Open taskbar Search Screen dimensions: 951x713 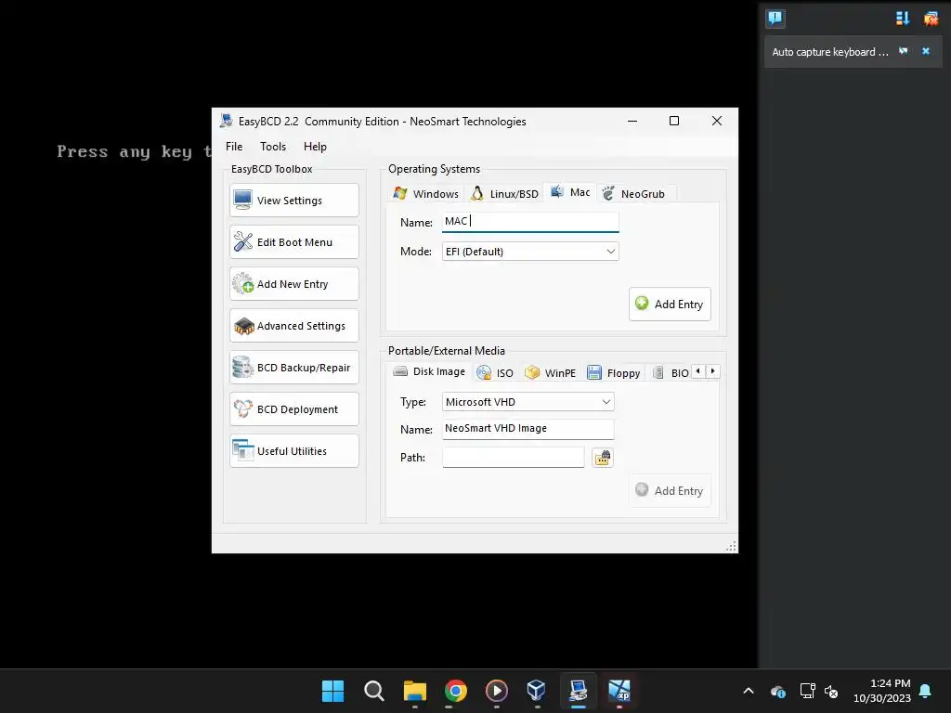coord(373,691)
